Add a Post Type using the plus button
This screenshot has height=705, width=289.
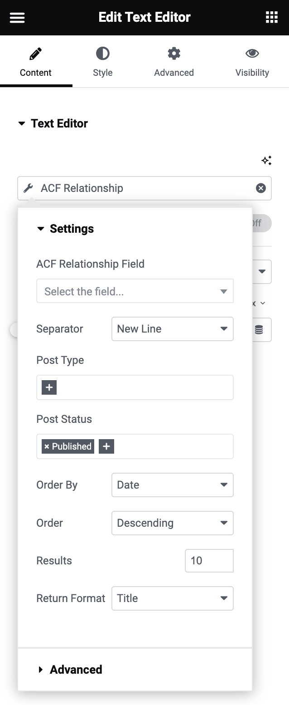49,387
